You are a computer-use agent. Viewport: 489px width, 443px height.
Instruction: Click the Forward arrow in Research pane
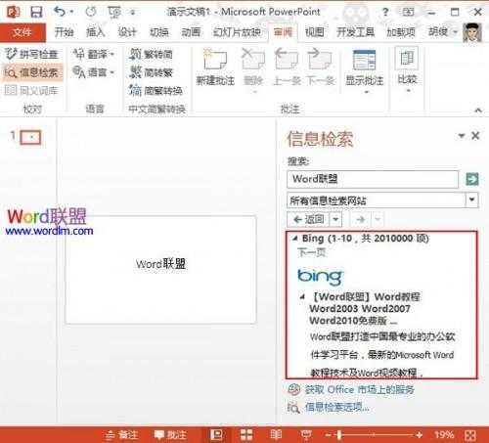click(360, 219)
